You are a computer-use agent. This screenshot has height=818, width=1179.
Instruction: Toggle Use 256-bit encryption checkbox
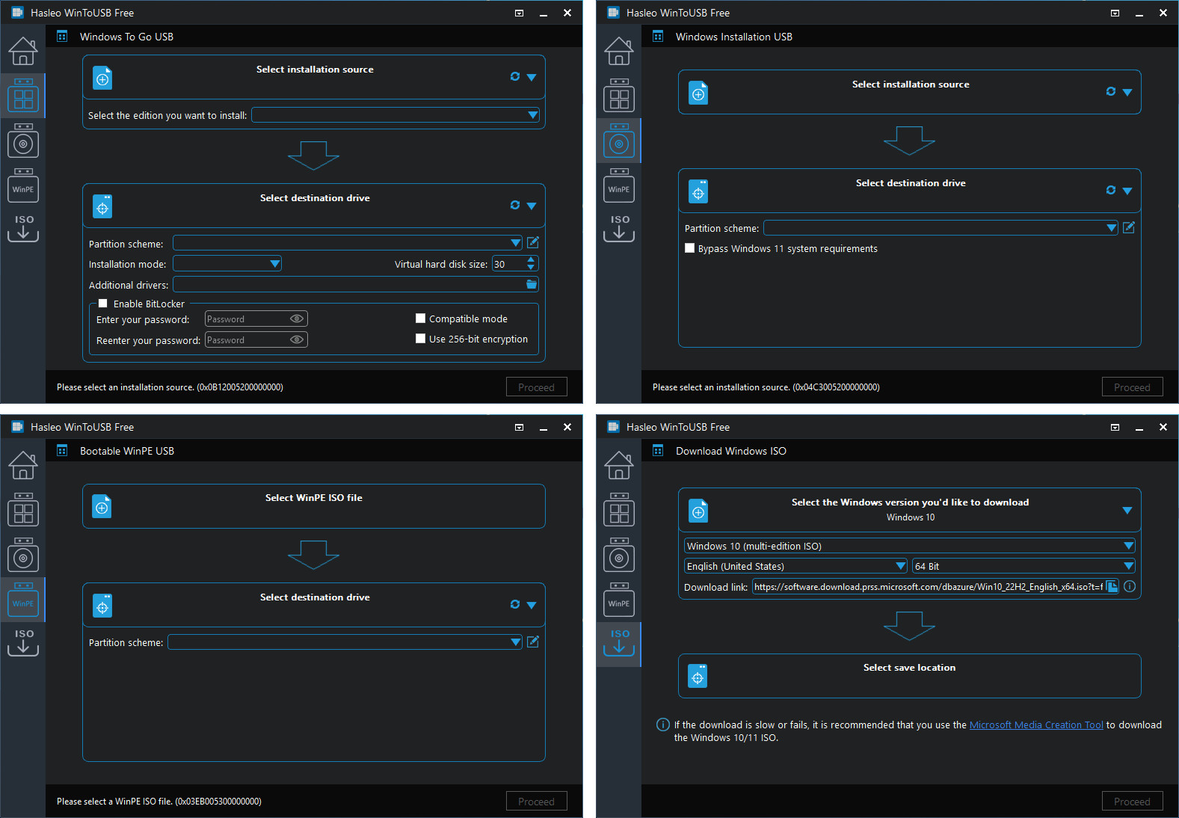click(x=421, y=339)
